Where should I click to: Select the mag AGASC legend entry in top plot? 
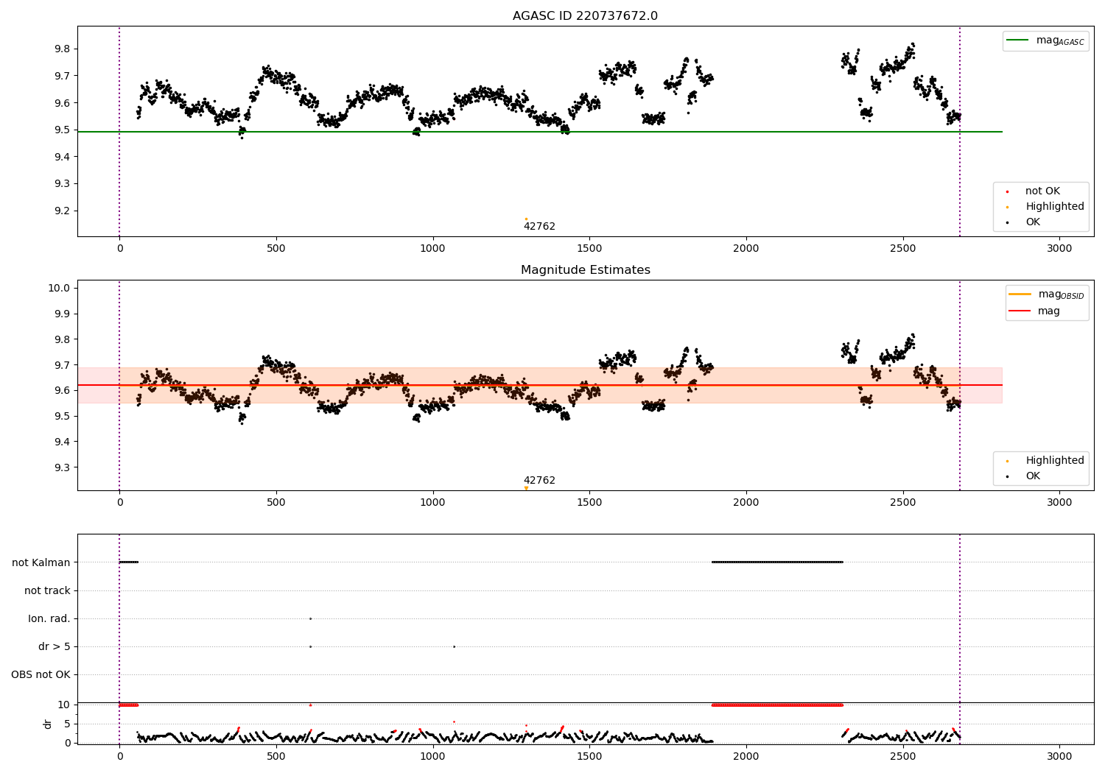click(1045, 40)
